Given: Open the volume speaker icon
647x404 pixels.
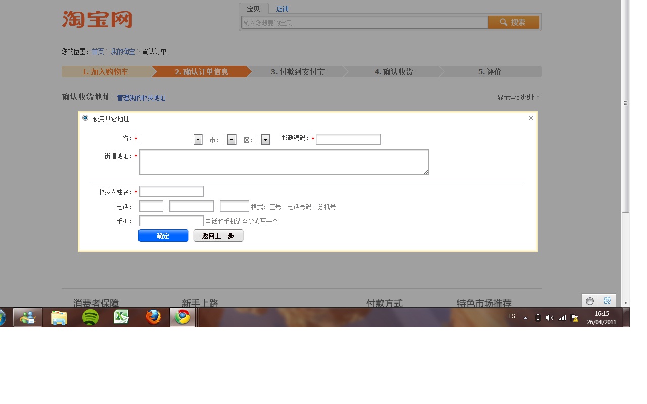Looking at the screenshot, I should pos(550,318).
